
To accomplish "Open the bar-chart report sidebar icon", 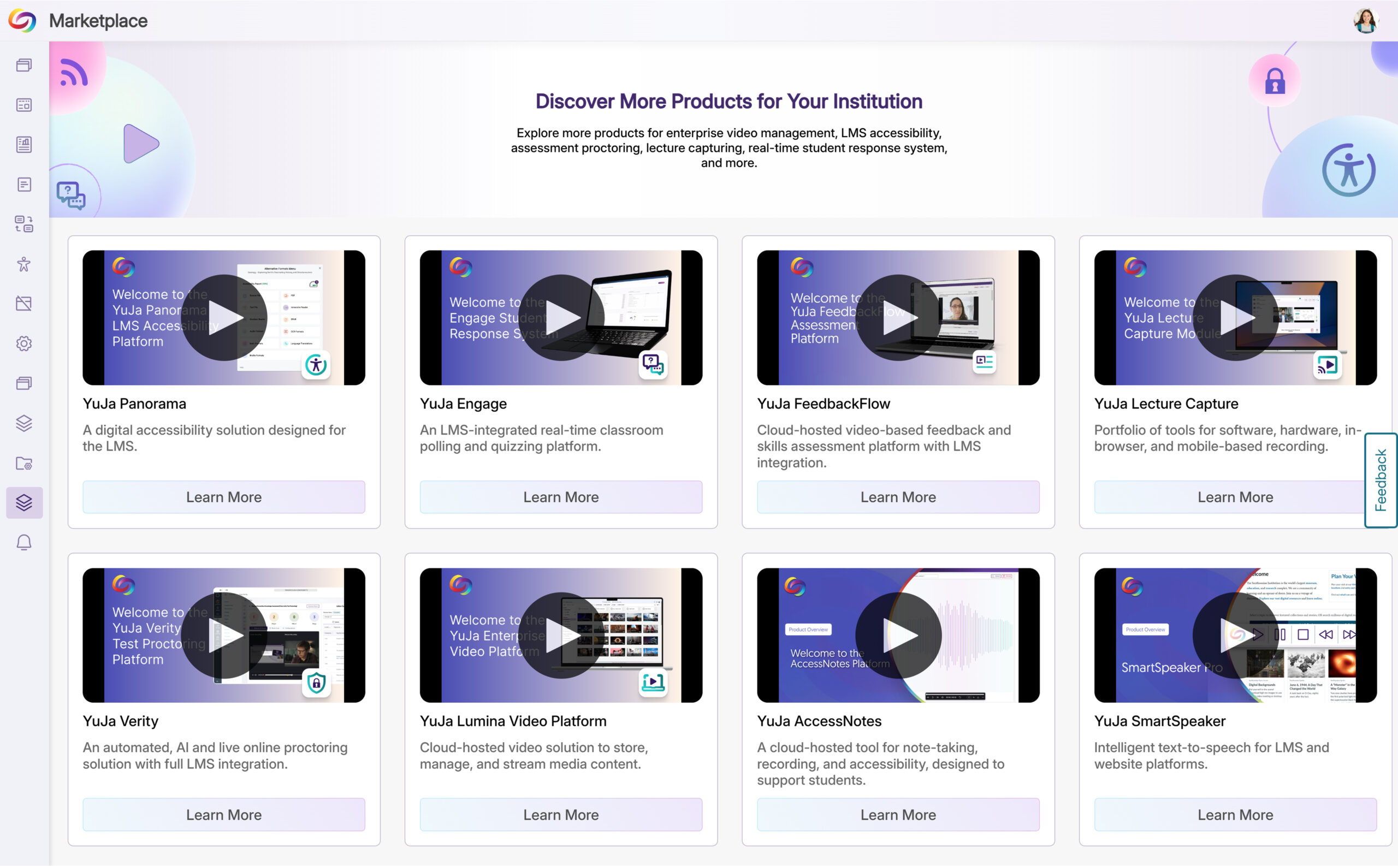I will (24, 144).
